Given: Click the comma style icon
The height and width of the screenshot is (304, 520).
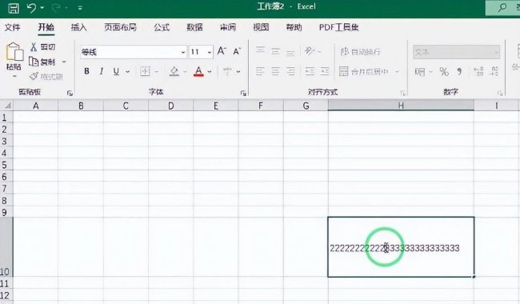Looking at the screenshot, I should click(459, 71).
